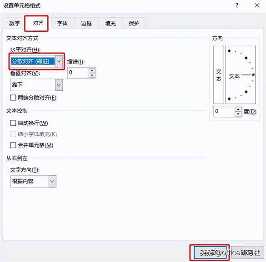
Task: Click the red horizontal marker on the orientation dial
Action: coord(253,75)
